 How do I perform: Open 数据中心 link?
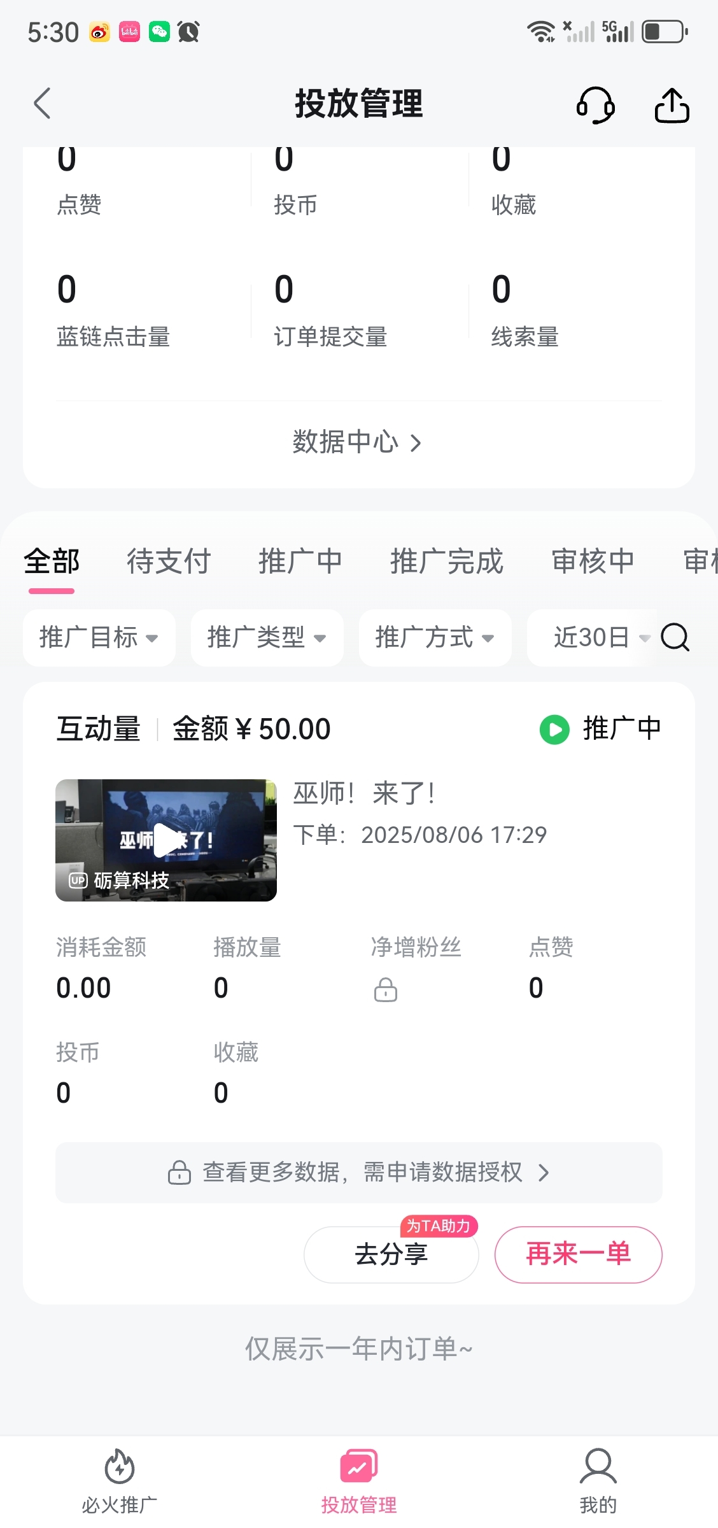click(358, 442)
